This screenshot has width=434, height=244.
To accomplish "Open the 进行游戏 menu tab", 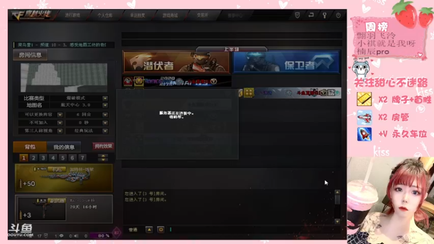I will tap(73, 15).
